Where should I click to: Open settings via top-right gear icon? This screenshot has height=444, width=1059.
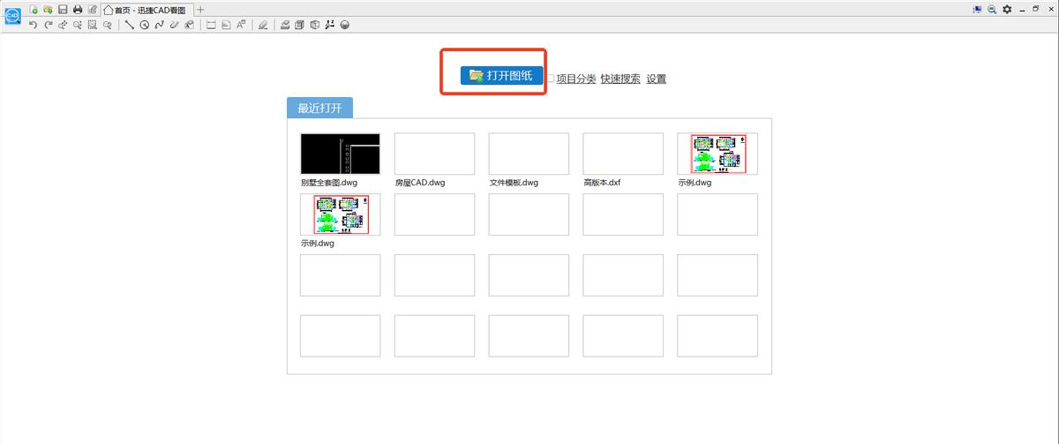(x=1006, y=9)
